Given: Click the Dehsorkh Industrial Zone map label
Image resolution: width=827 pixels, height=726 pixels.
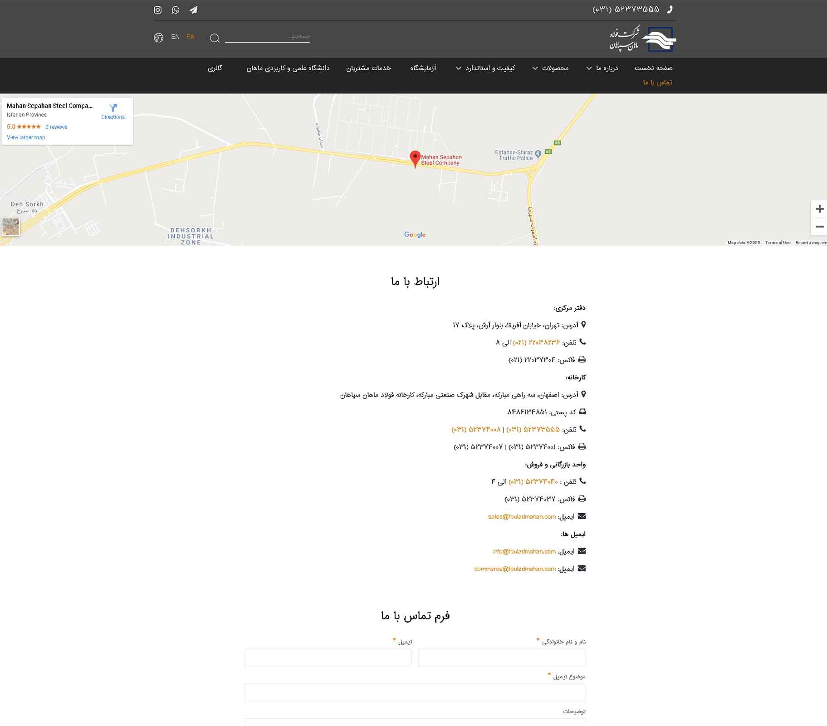Looking at the screenshot, I should 191,236.
